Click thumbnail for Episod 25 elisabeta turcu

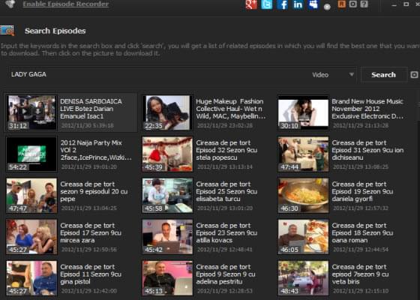pos(167,195)
